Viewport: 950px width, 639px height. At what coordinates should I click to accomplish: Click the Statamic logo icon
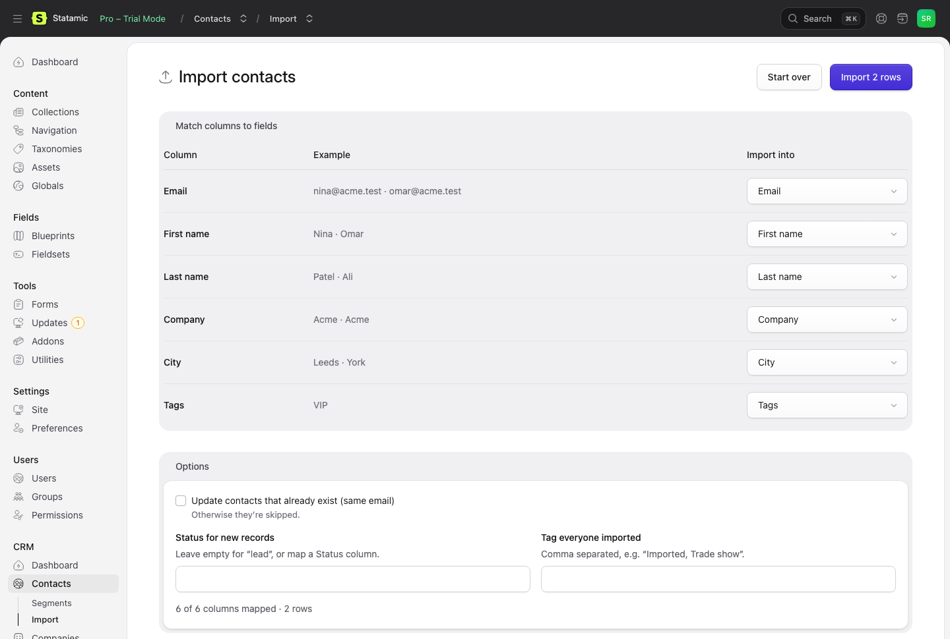(40, 18)
